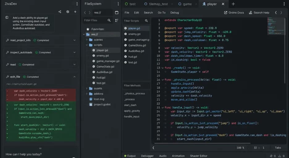Go to previous script edit history
This screenshot has height=158, width=289.
tap(276, 13)
